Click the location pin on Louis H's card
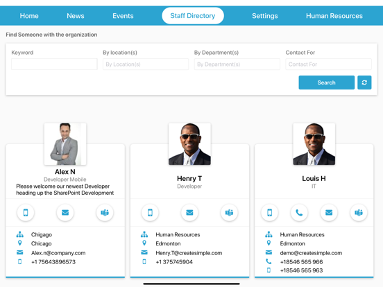Screen dimensions: 383x287 (269, 243)
